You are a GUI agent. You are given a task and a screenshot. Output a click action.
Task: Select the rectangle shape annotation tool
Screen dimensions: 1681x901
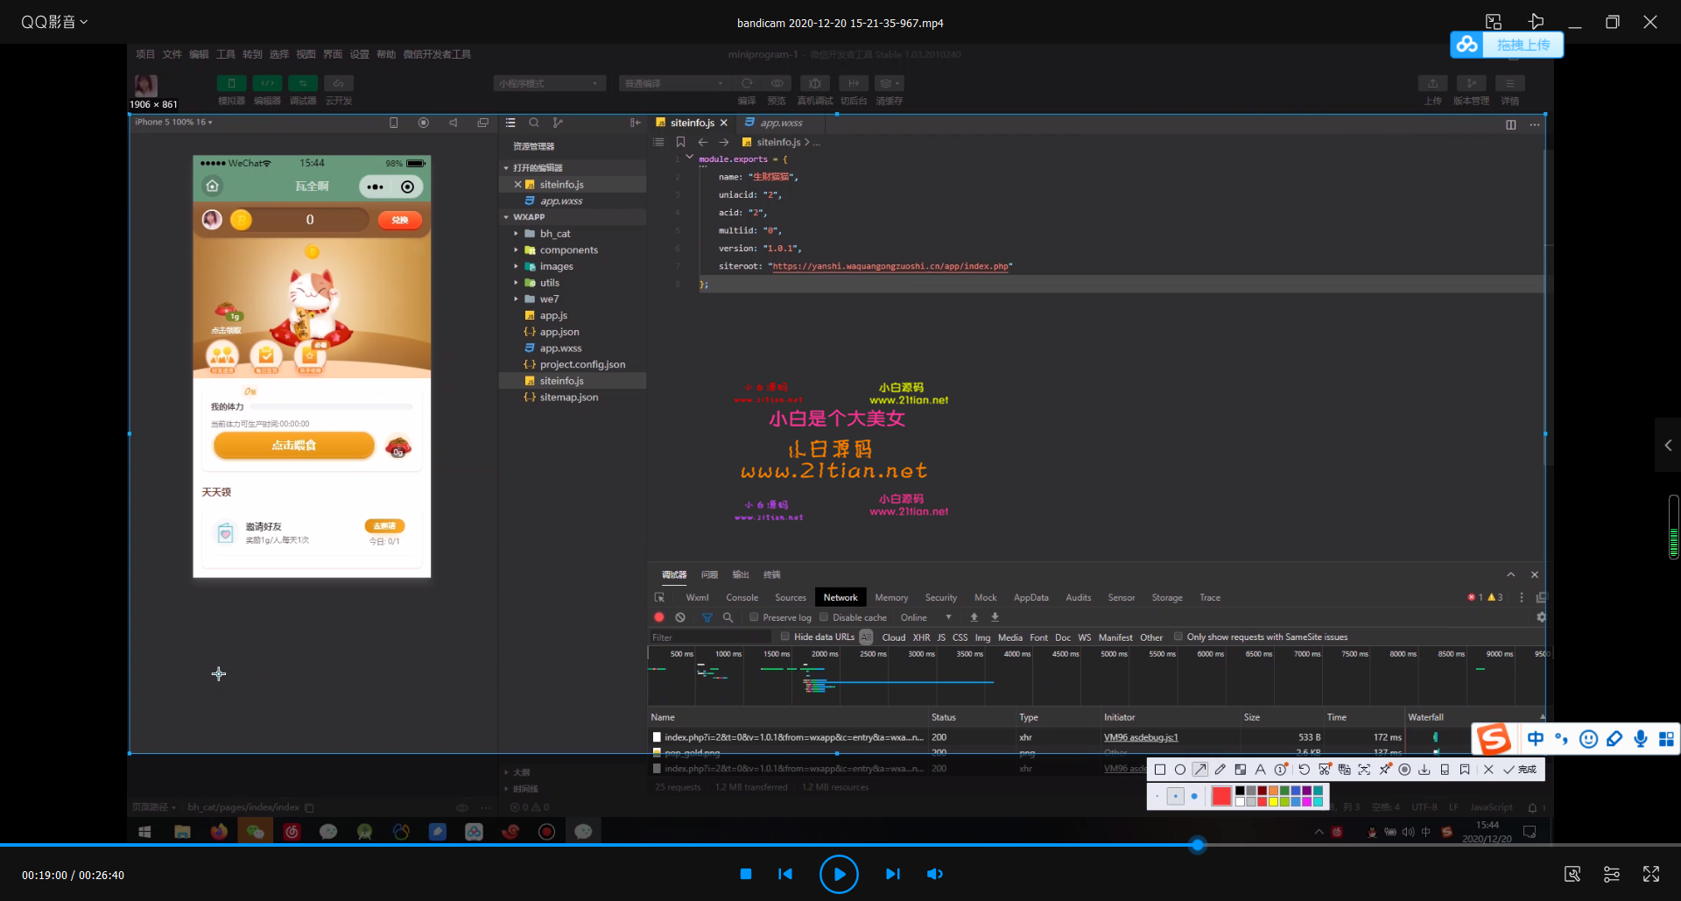pos(1160,770)
